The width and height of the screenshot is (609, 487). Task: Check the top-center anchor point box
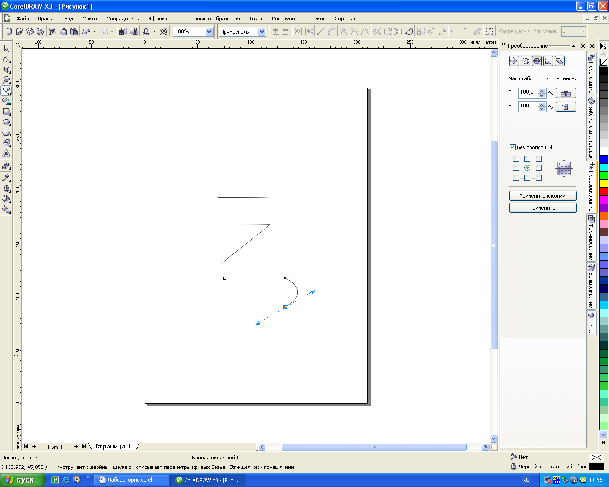527,158
